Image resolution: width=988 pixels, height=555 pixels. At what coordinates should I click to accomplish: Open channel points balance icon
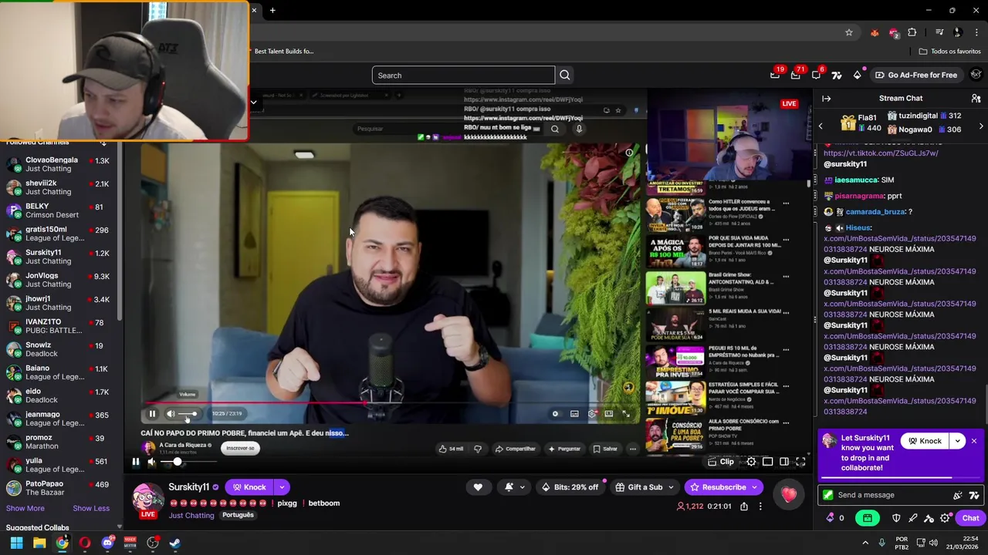point(835,518)
